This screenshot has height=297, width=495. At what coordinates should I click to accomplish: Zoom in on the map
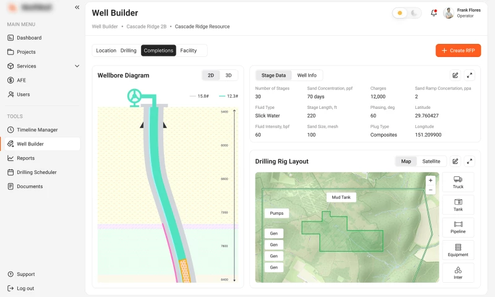(x=431, y=181)
